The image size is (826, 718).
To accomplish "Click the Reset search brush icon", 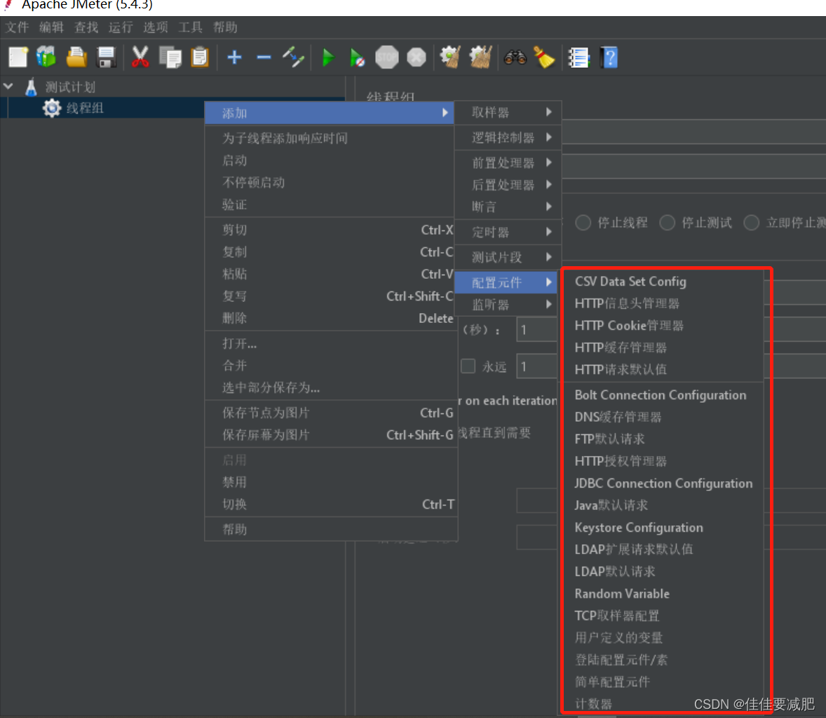I will (x=544, y=57).
